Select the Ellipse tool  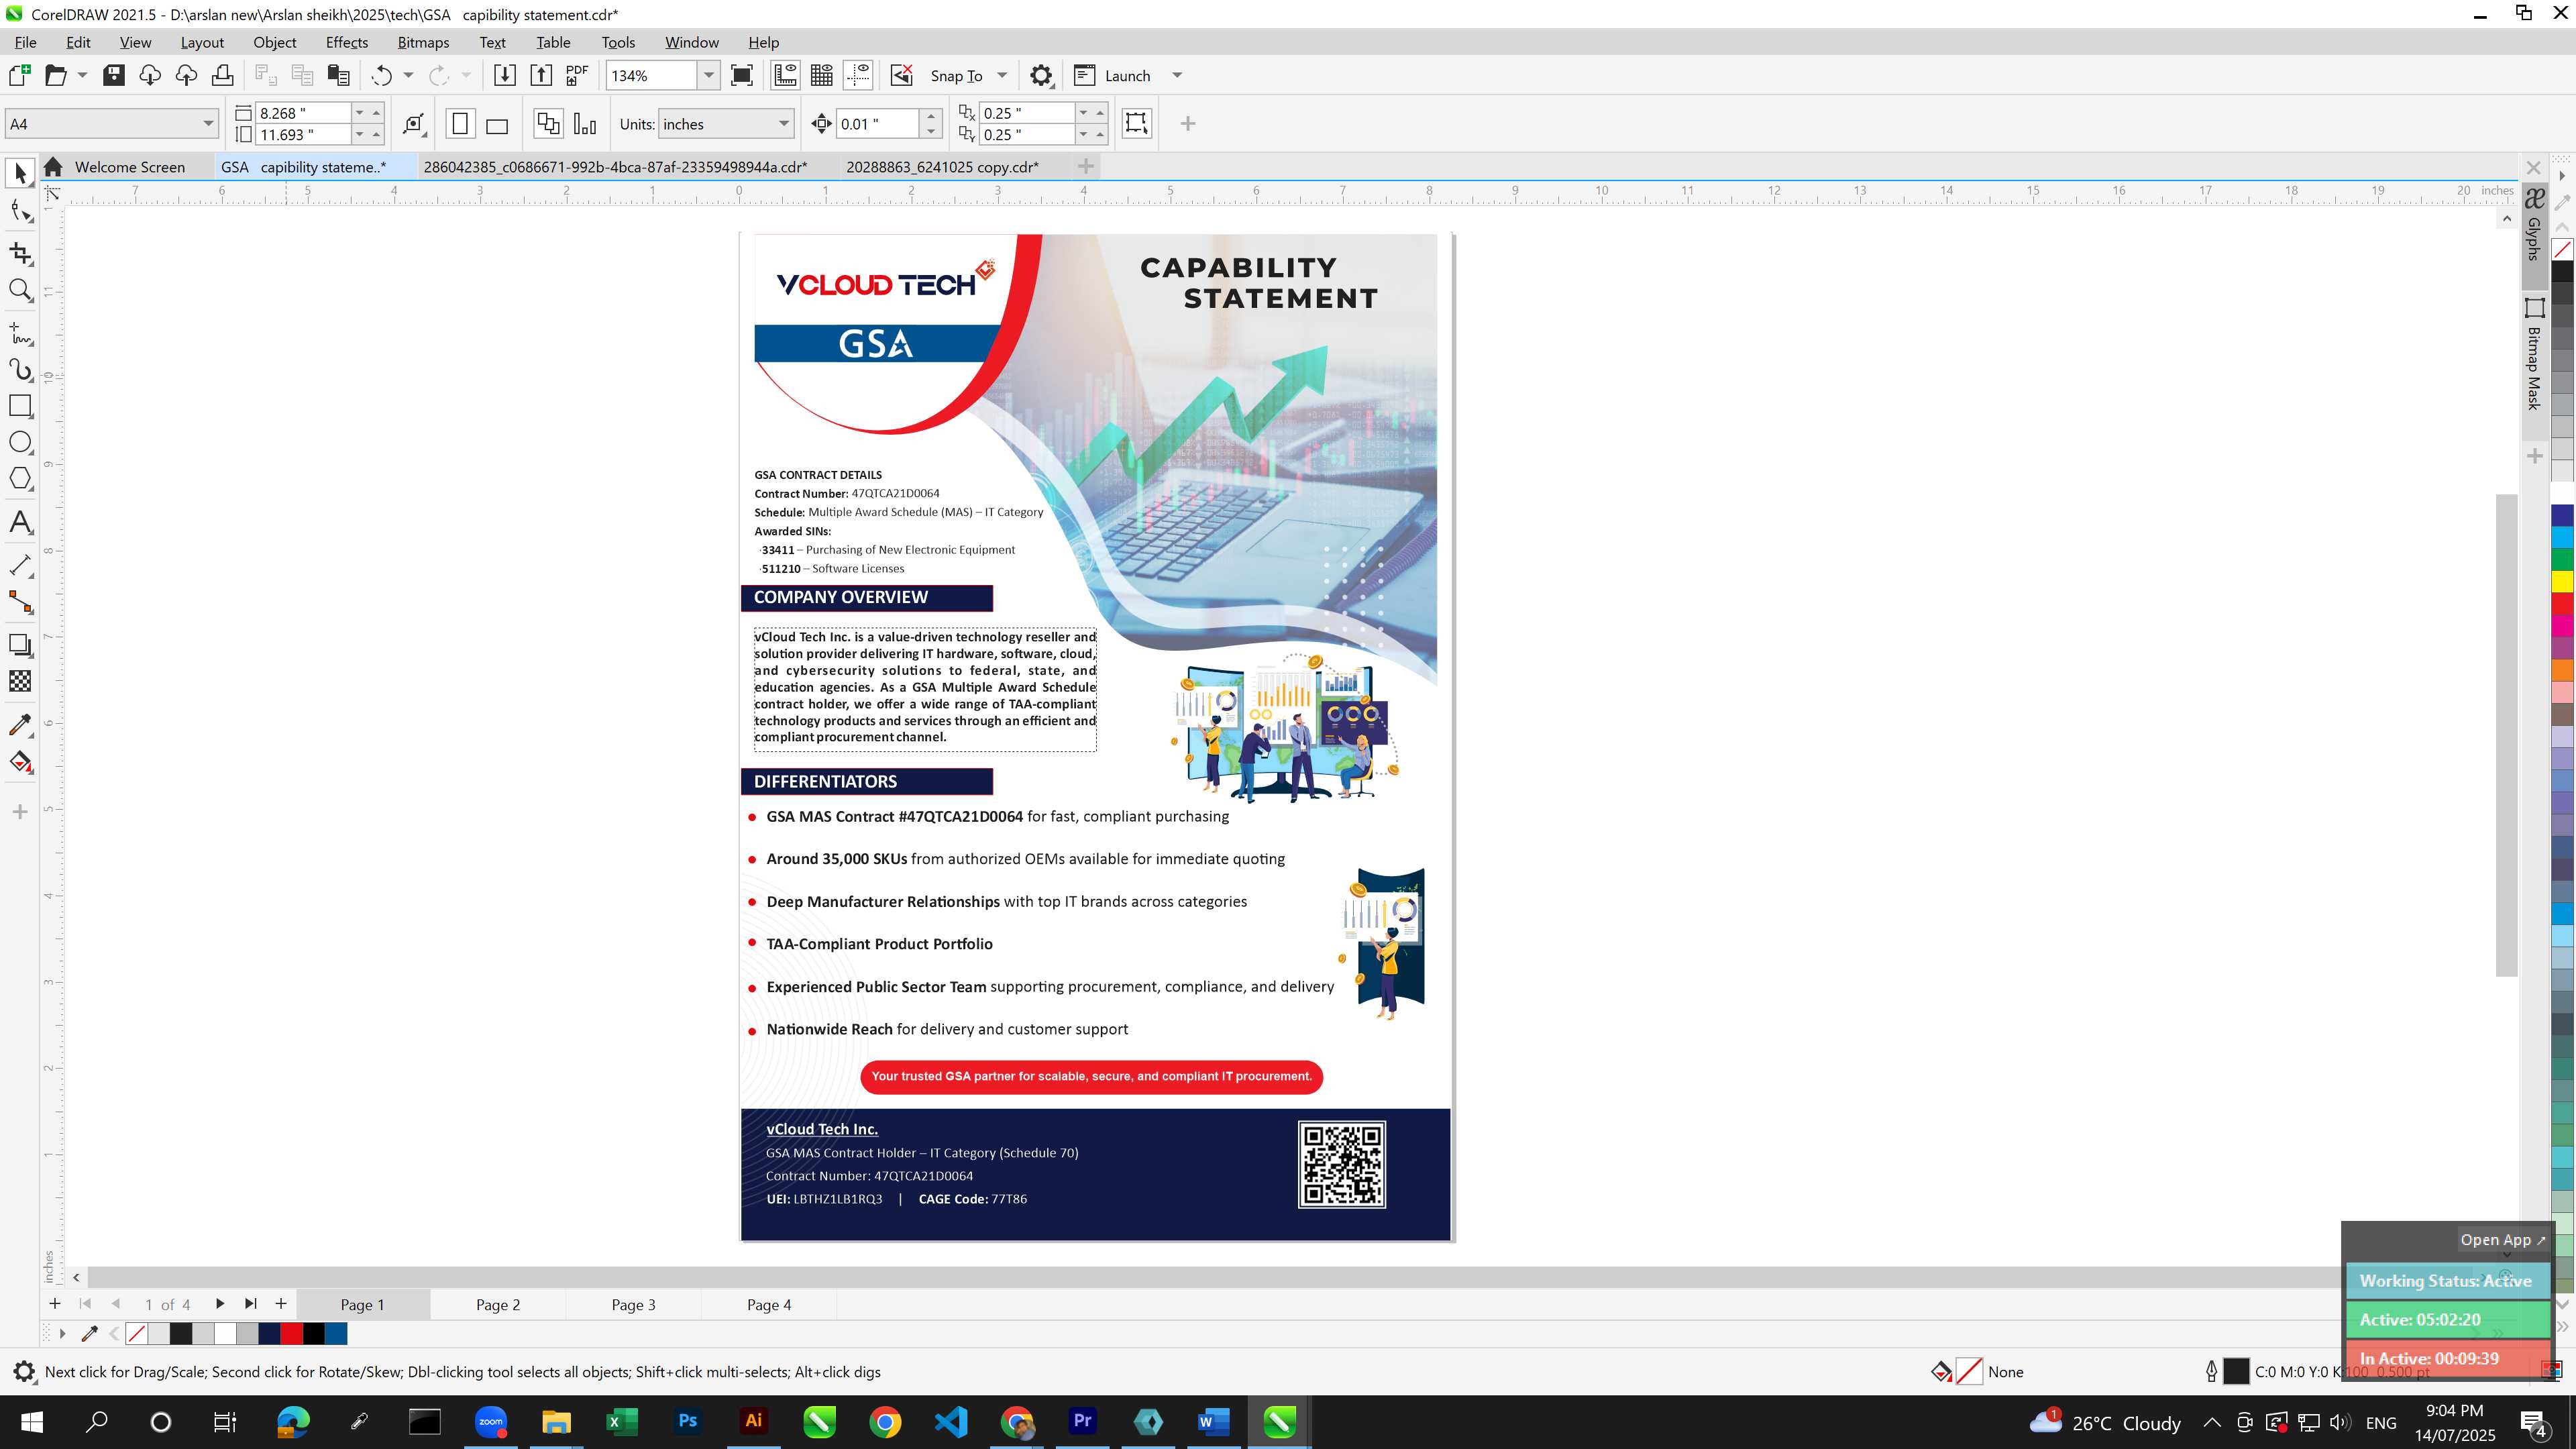pyautogui.click(x=20, y=443)
